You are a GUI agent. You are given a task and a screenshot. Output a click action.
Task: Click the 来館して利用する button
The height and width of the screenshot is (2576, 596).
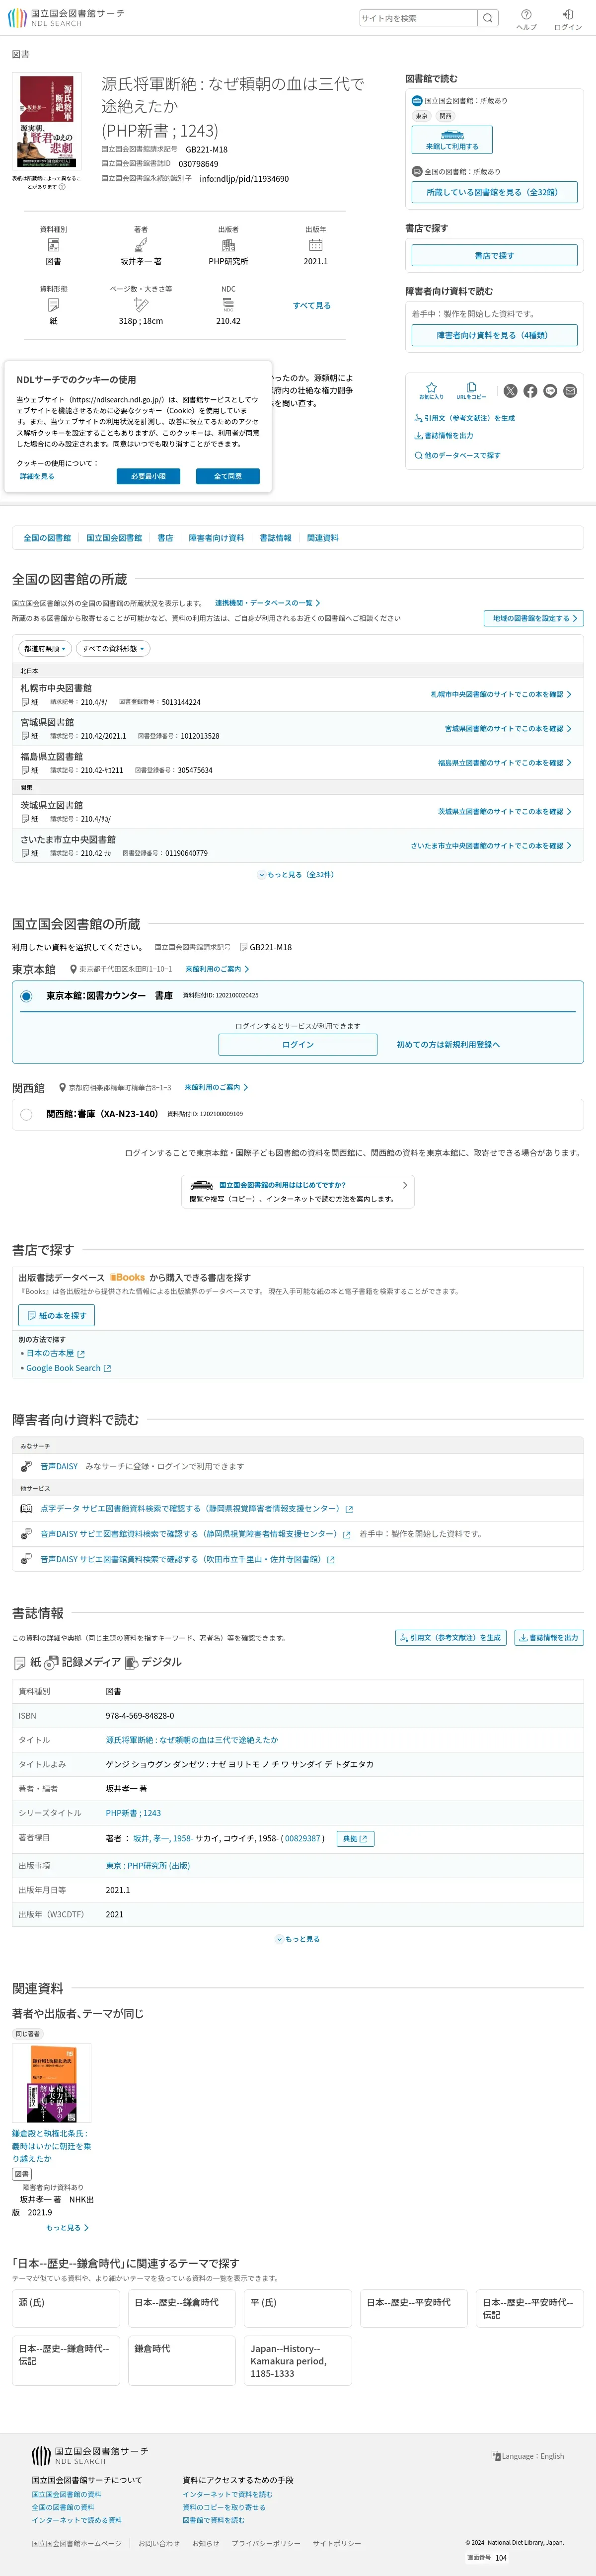click(452, 139)
